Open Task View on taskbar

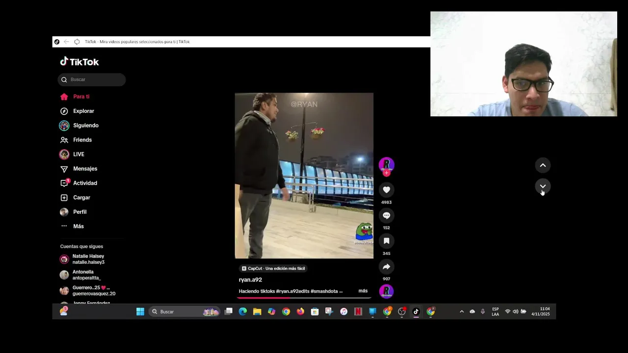[x=228, y=312]
